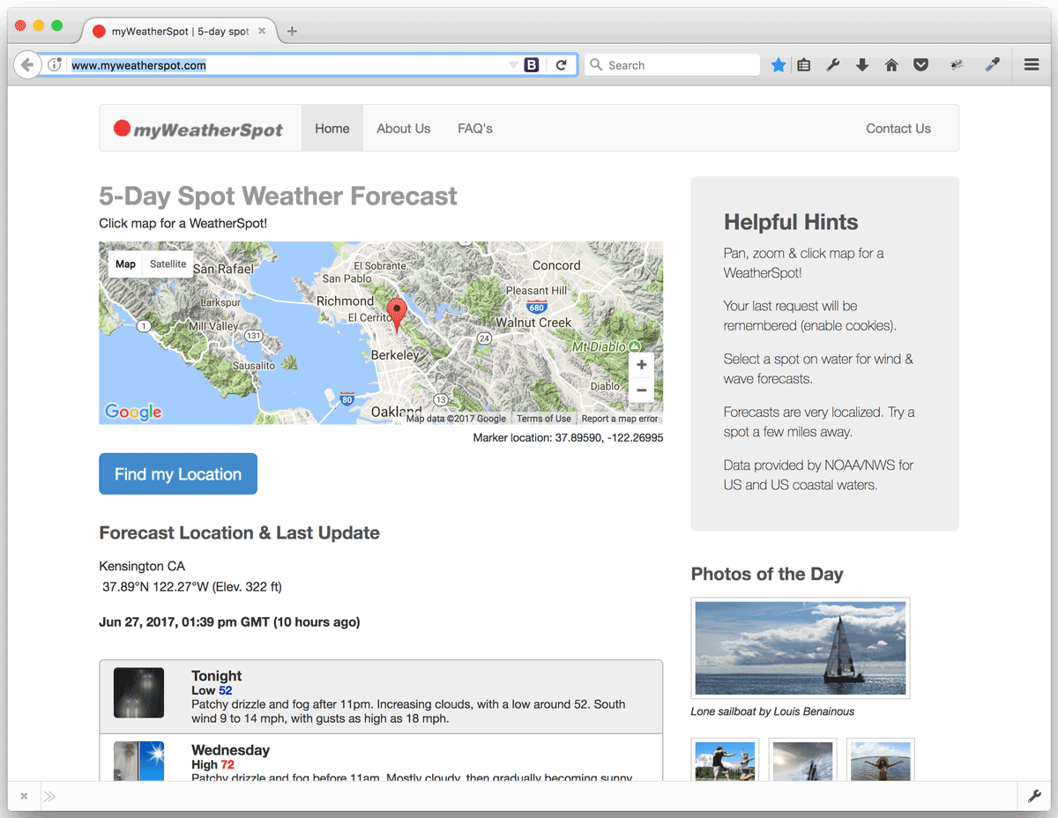The image size is (1058, 818).
Task: Open the Lone sailboat photo
Action: 801,648
